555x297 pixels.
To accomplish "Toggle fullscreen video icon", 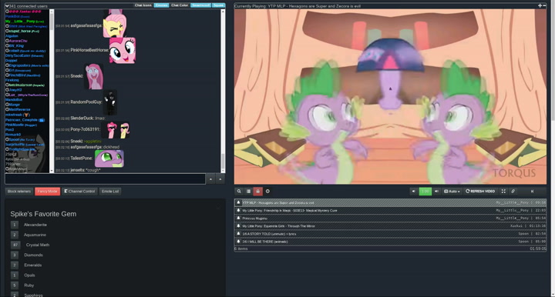I will (503, 191).
